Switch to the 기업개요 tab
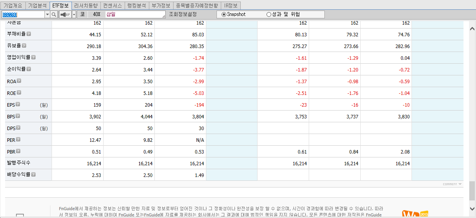Viewport: 476px width, 218px height. (13, 5)
